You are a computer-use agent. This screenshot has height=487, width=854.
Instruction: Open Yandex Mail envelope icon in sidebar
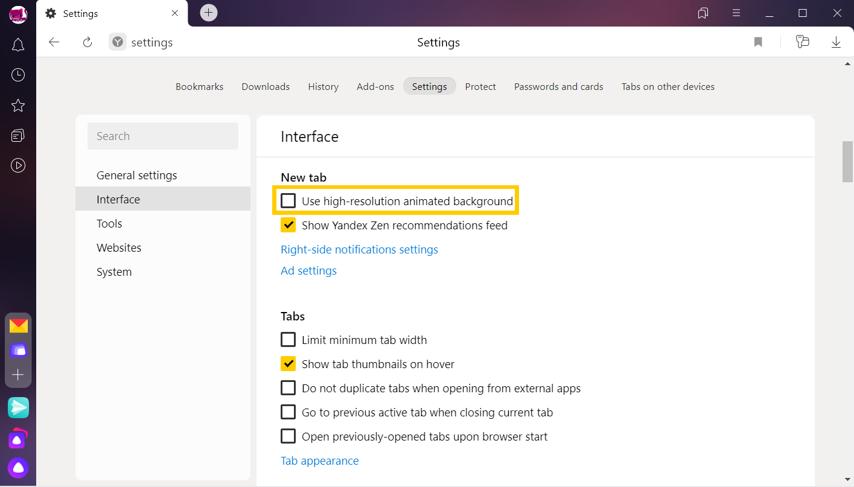[x=19, y=326]
